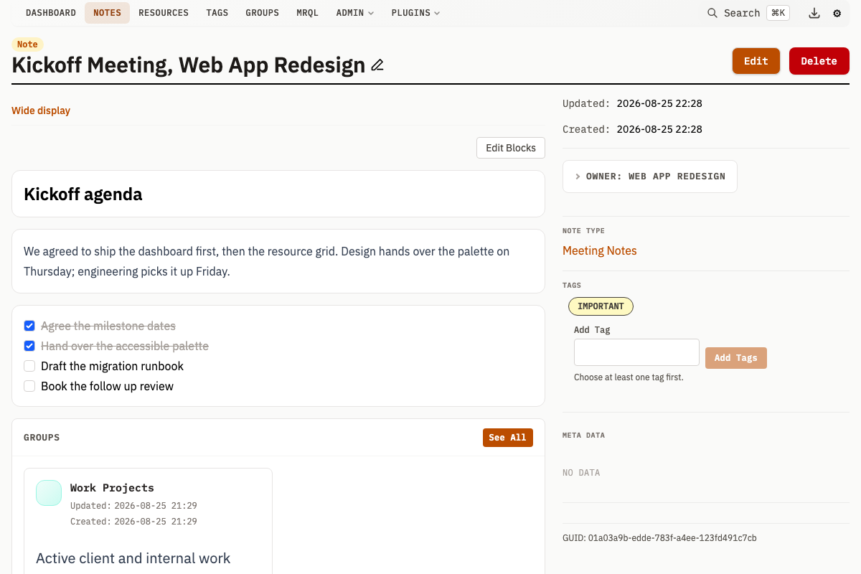The width and height of the screenshot is (861, 574).
Task: Click the 'Kickoff agenda' heading block
Action: (278, 194)
